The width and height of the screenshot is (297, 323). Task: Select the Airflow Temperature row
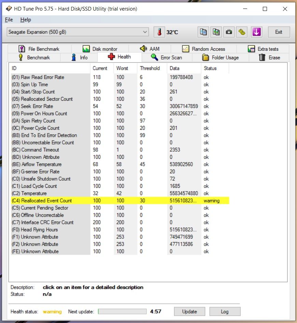click(x=120, y=164)
